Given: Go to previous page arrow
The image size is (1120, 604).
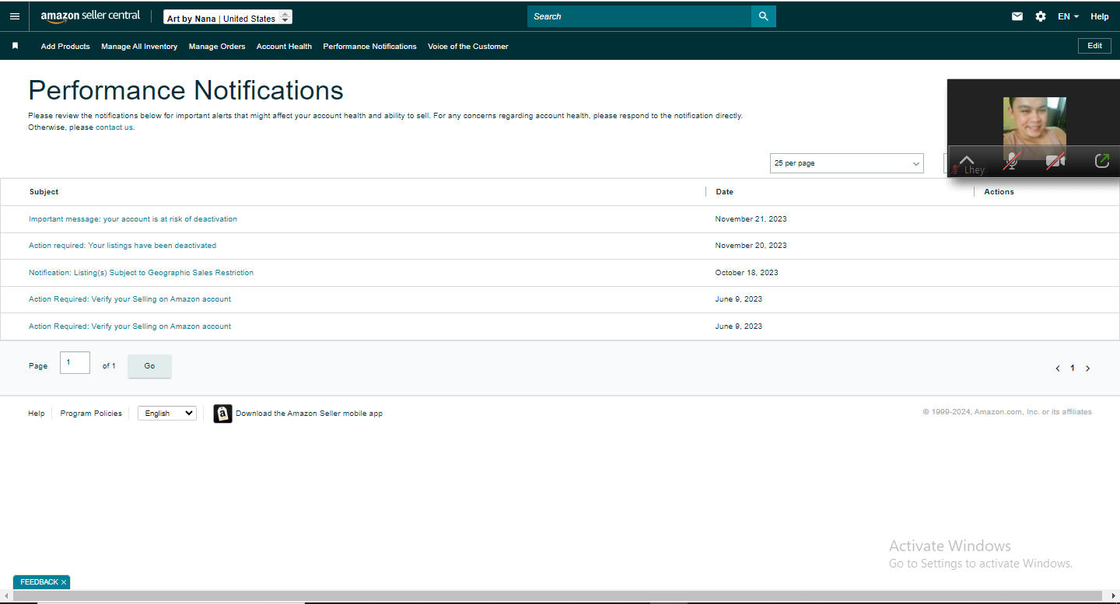Looking at the screenshot, I should (x=1058, y=368).
